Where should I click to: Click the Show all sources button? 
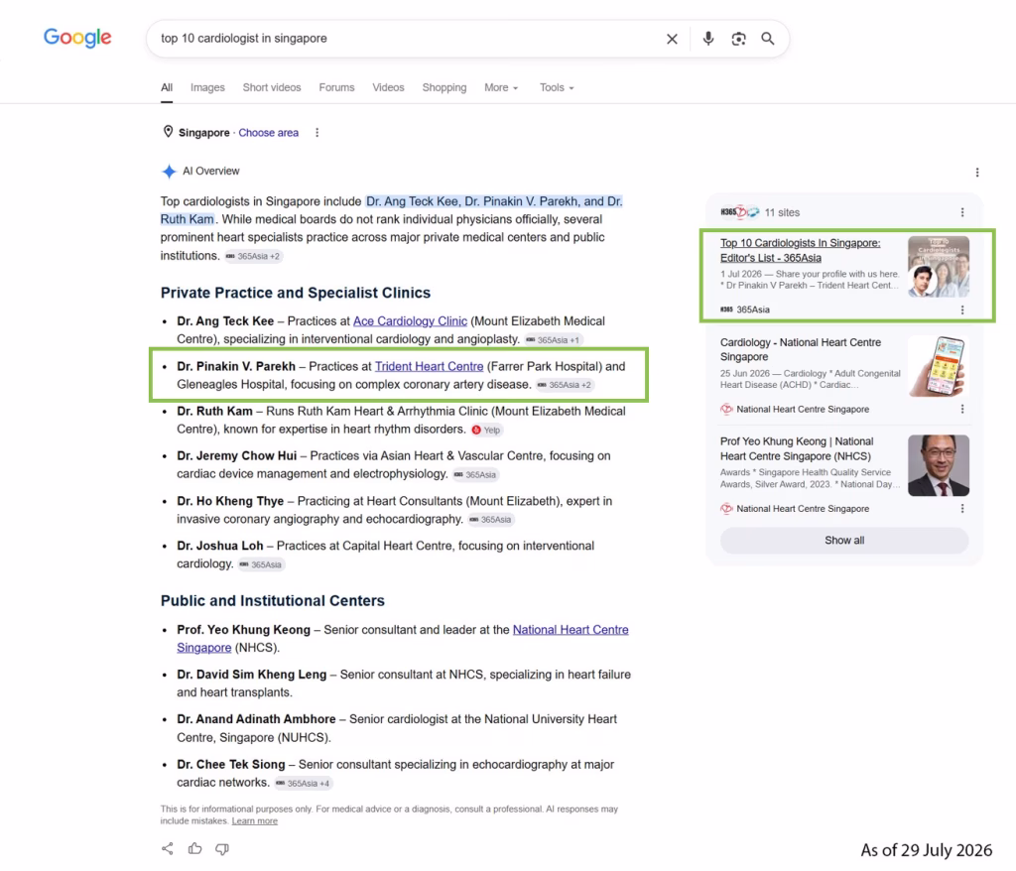point(844,541)
